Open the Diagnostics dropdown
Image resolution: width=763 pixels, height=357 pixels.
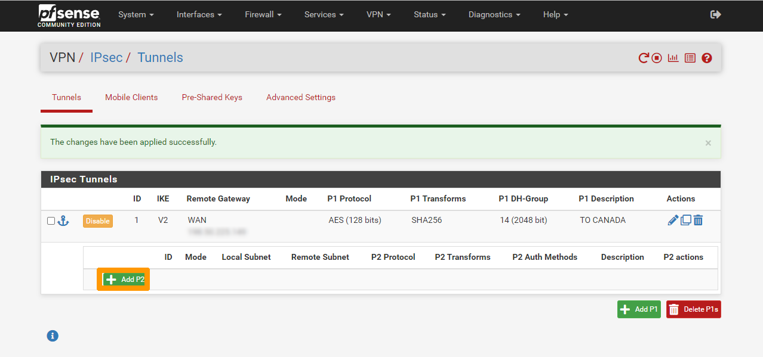[x=494, y=14]
